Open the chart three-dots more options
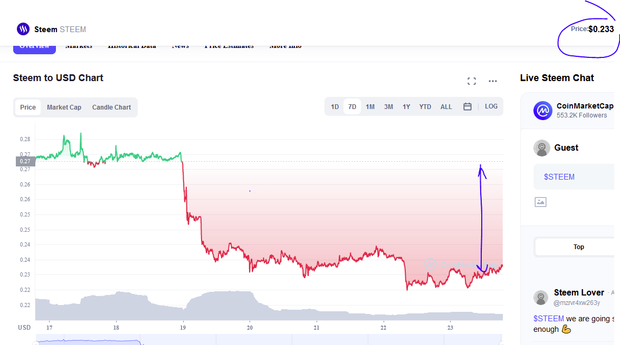 (492, 81)
